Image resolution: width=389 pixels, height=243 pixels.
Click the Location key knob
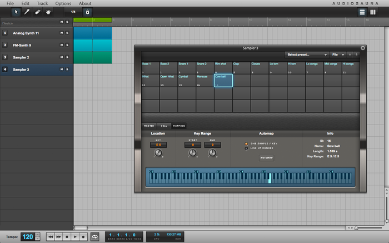[x=158, y=152]
